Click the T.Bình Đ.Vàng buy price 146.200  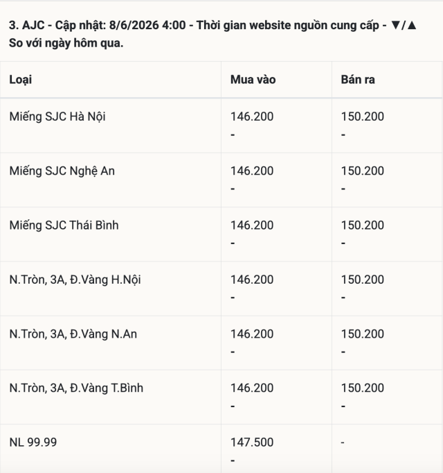pyautogui.click(x=252, y=388)
